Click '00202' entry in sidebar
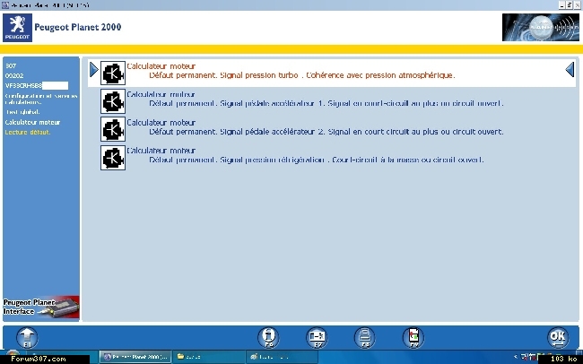Screen dimensions: 583x364 coord(14,75)
